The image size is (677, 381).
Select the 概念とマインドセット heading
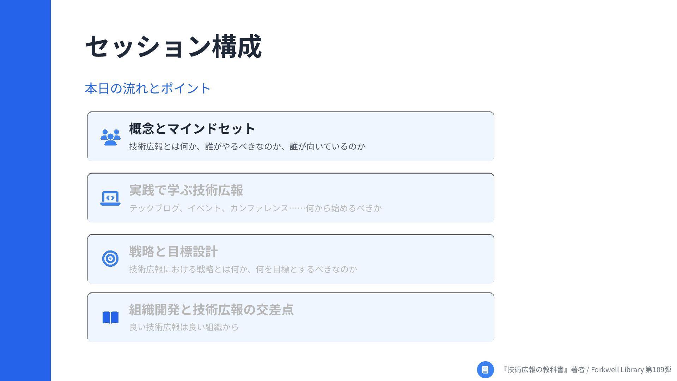coord(192,128)
